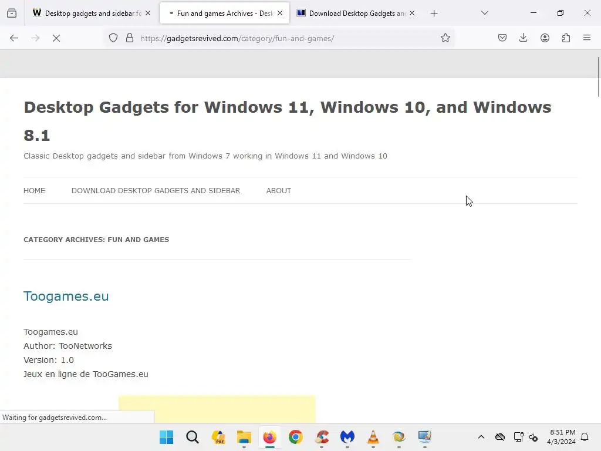Open the HOME menu link
This screenshot has width=601, height=451.
(35, 191)
